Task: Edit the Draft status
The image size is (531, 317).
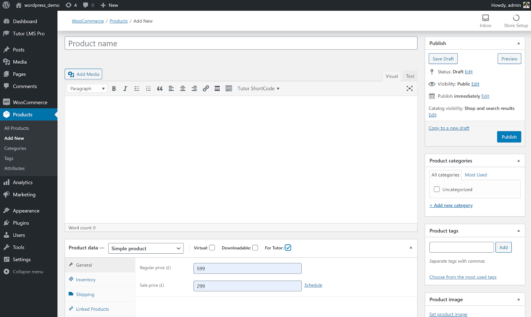Action: 469,72
